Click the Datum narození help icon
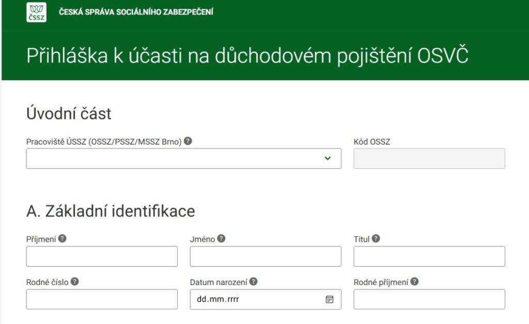Image resolution: width=529 pixels, height=324 pixels. click(253, 282)
